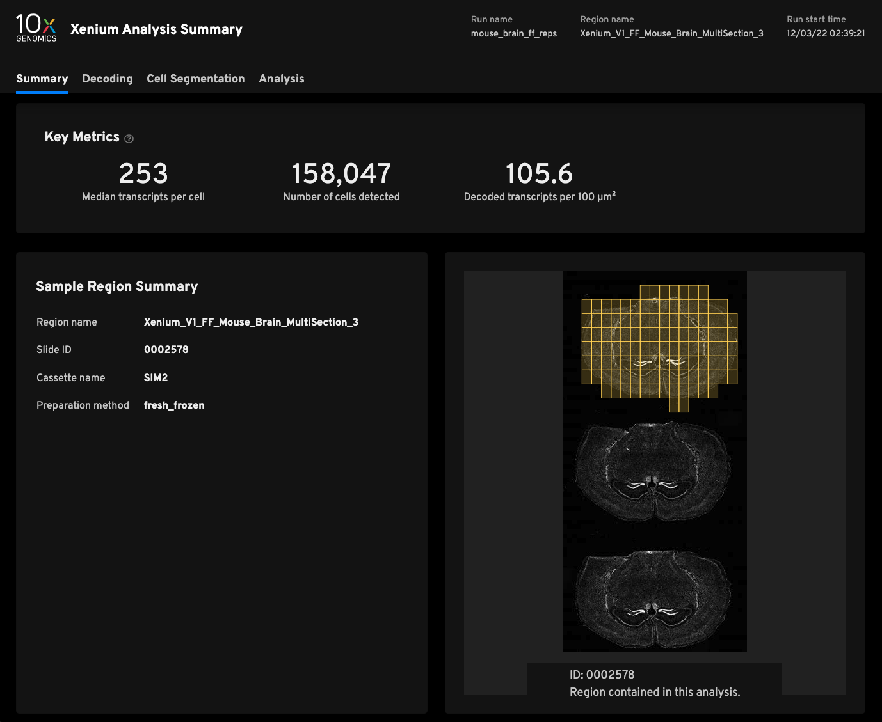Viewport: 882px width, 722px height.
Task: Select the Analysis tab
Action: [x=282, y=79]
